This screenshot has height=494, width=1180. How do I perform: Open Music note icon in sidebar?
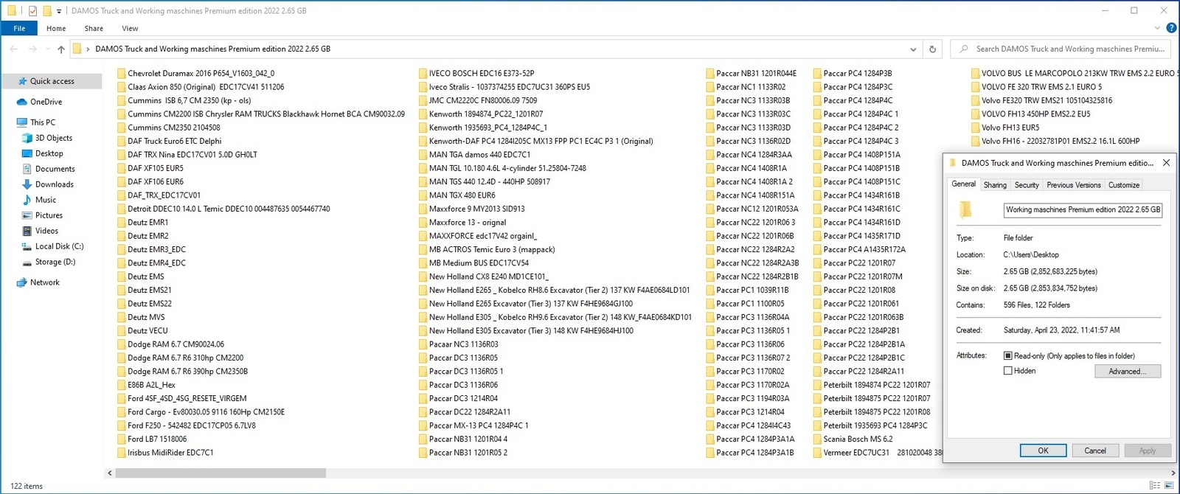pyautogui.click(x=27, y=200)
